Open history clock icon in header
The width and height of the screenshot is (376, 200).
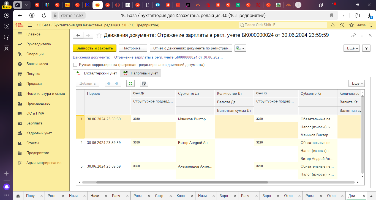click(342, 25)
